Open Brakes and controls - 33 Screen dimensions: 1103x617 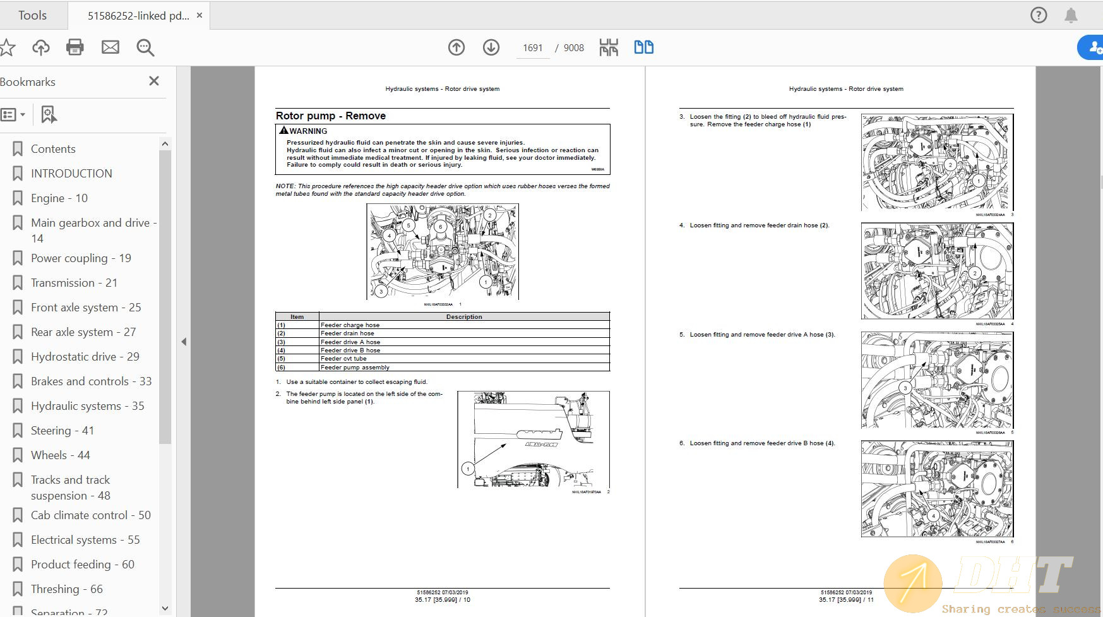(92, 381)
